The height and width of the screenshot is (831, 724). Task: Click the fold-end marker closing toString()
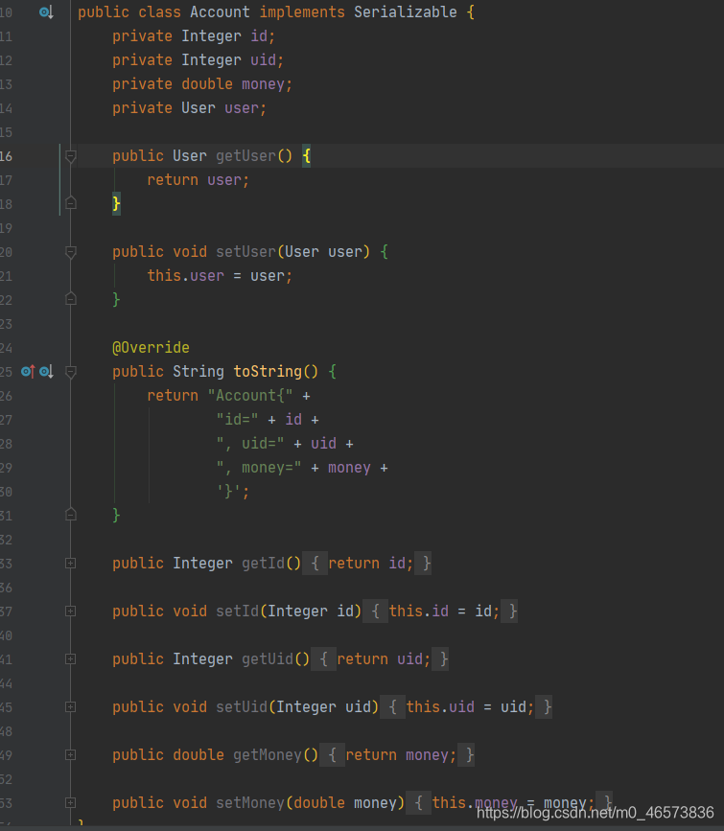pos(71,515)
